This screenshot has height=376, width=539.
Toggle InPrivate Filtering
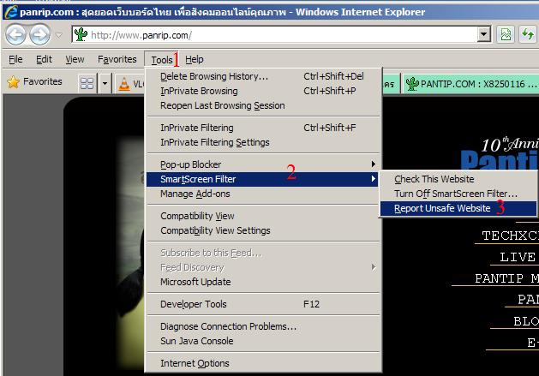click(263, 128)
